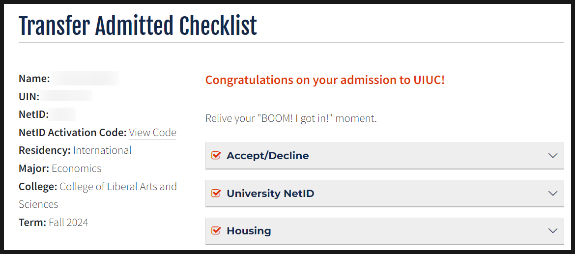Click the Housing checkmark icon
Screen dimensions: 575x254
click(215, 231)
